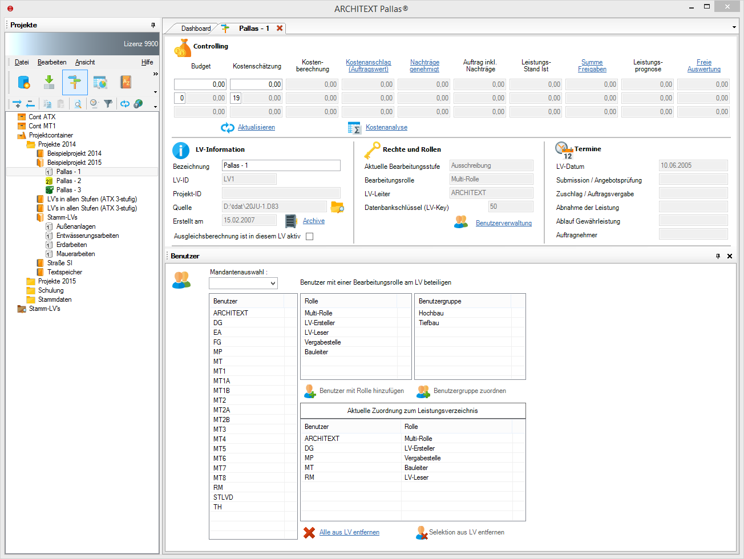This screenshot has width=744, height=559.
Task: Select Beispielprojekt 2014 in project tree
Action: pos(74,153)
